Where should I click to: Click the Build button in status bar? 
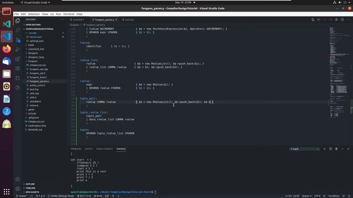pos(98,196)
